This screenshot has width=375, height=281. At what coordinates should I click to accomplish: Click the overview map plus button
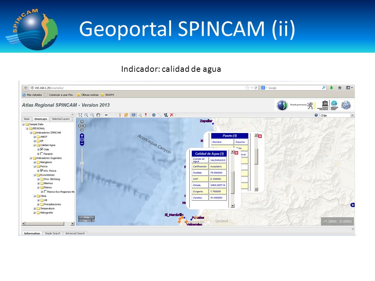click(352, 205)
